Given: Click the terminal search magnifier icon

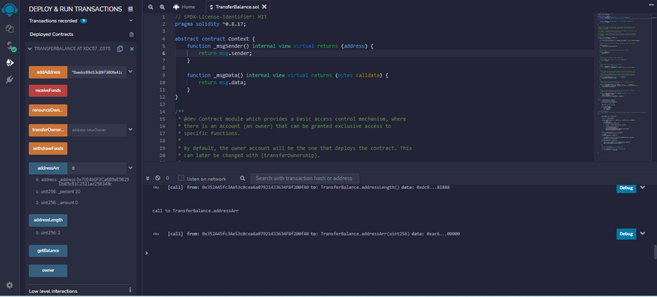Looking at the screenshot, I should tap(242, 179).
